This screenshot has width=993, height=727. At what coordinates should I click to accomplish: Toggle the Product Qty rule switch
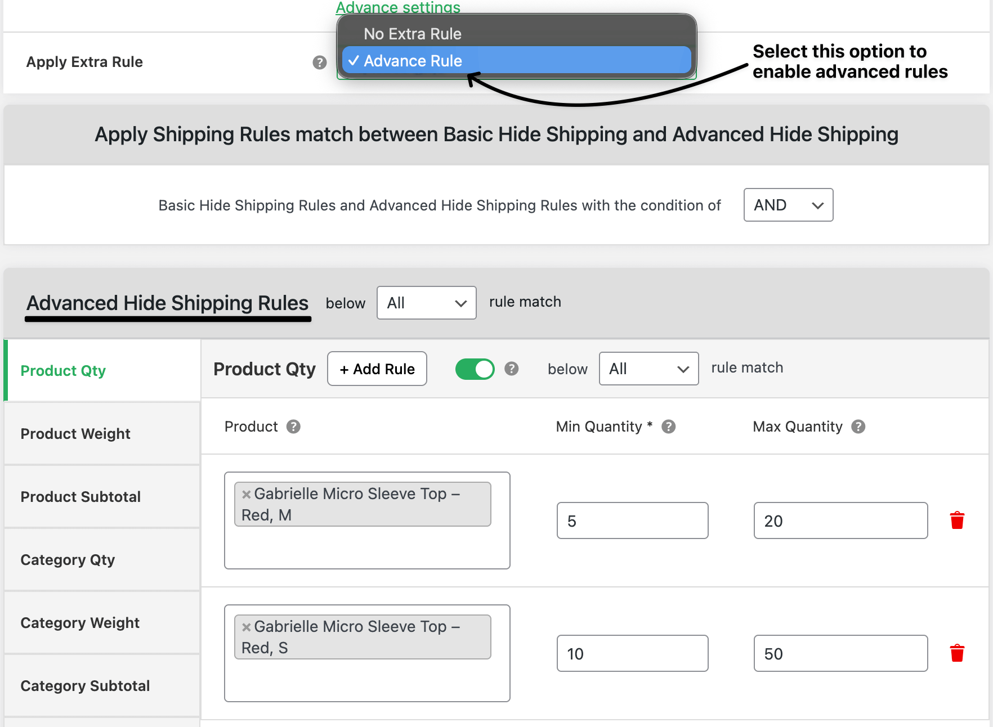475,369
